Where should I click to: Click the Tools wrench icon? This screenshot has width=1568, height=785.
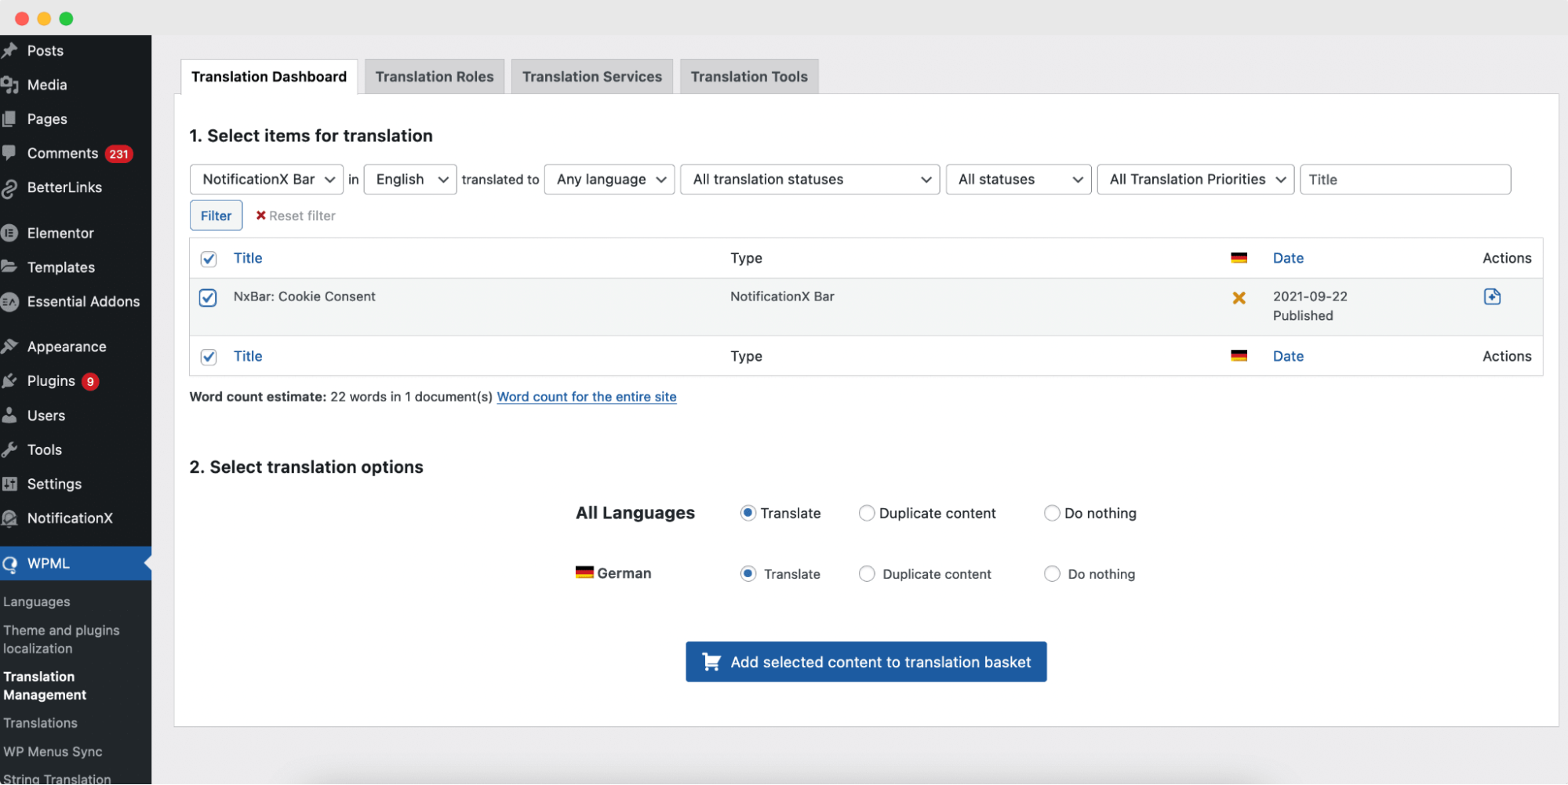(9, 449)
